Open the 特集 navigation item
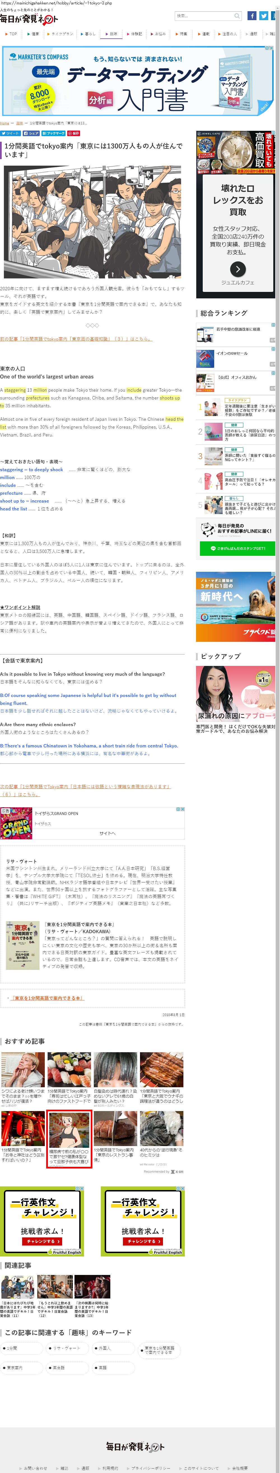Screen dimensions: 280x1473 click(181, 34)
